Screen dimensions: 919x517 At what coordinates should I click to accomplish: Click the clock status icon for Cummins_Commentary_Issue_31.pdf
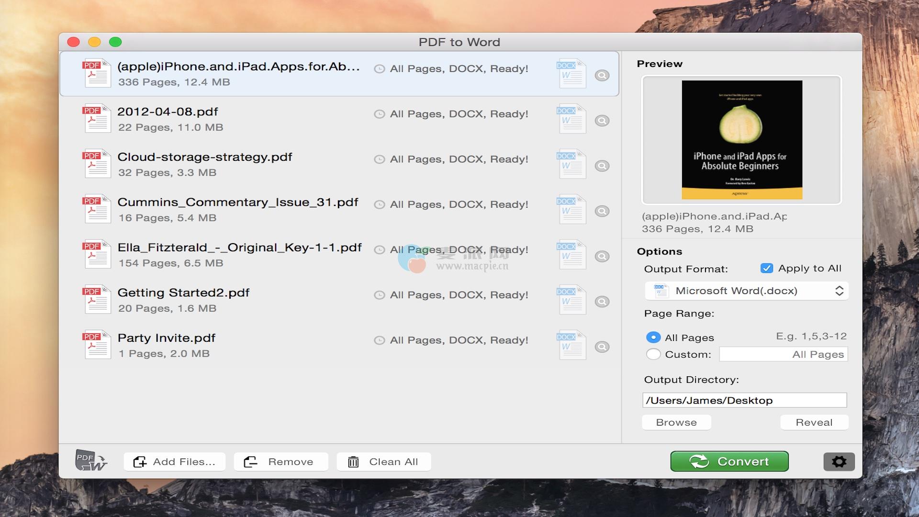379,205
